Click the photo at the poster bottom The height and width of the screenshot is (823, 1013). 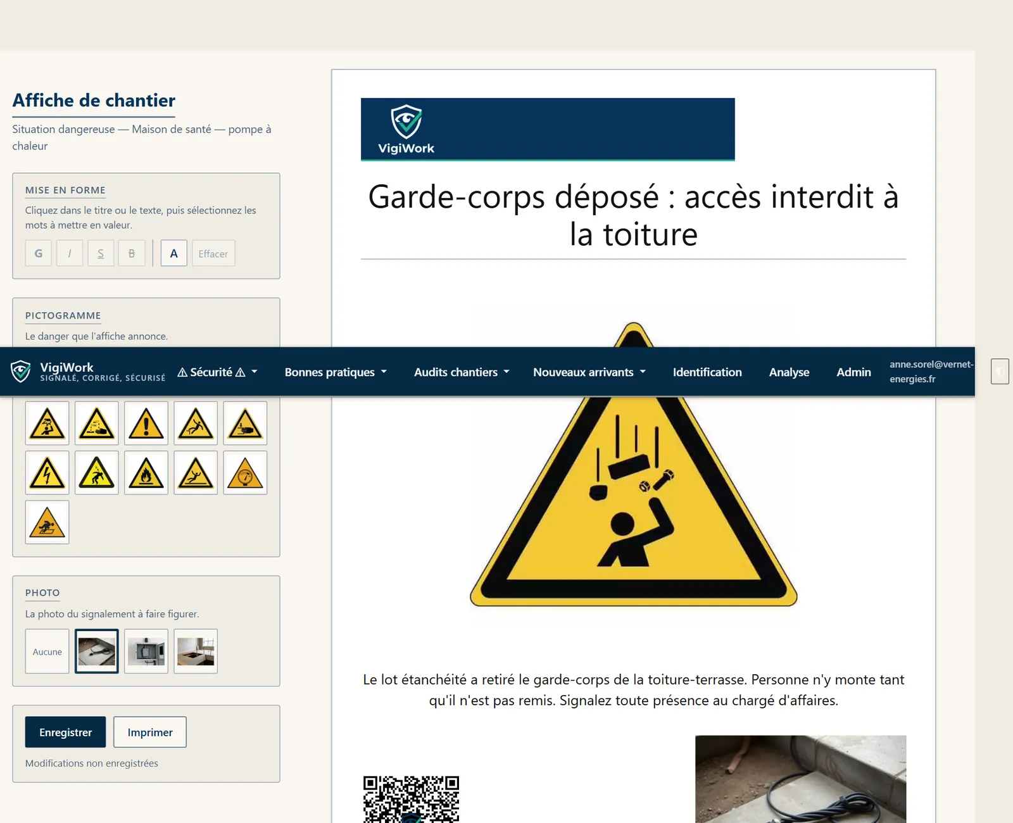click(x=801, y=779)
